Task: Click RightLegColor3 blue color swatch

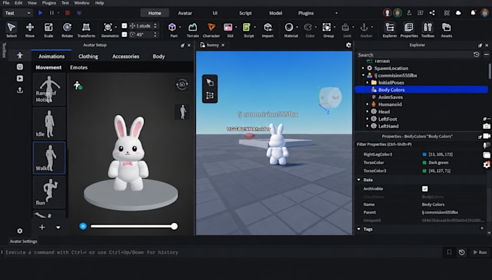Action: point(425,154)
